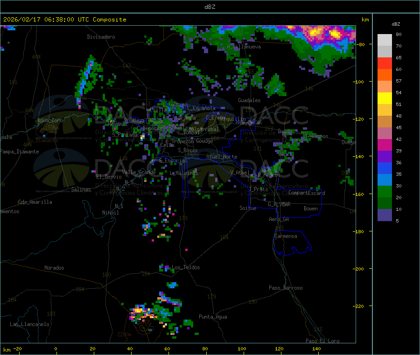Click the 'G_ALVEAR' map label

tap(279, 204)
